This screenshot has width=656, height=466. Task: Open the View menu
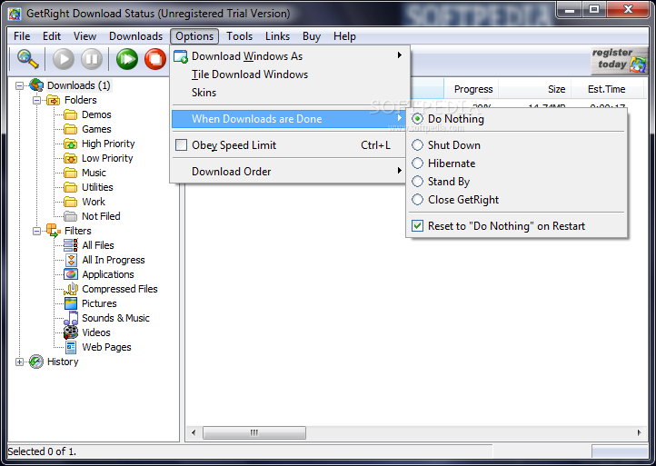[84, 36]
